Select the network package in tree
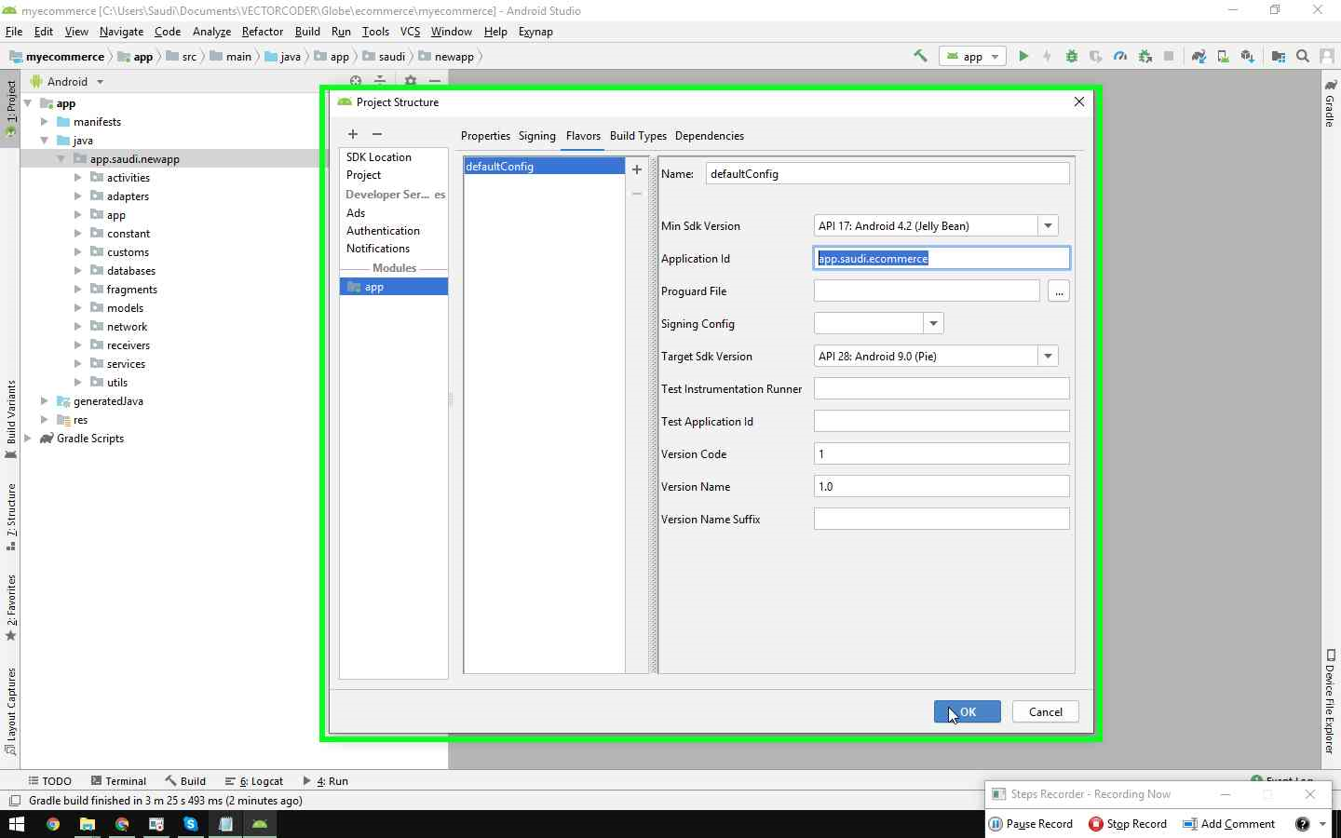The image size is (1341, 838). pos(127,326)
